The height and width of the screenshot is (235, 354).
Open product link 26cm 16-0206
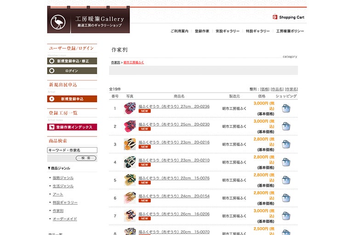(174, 214)
